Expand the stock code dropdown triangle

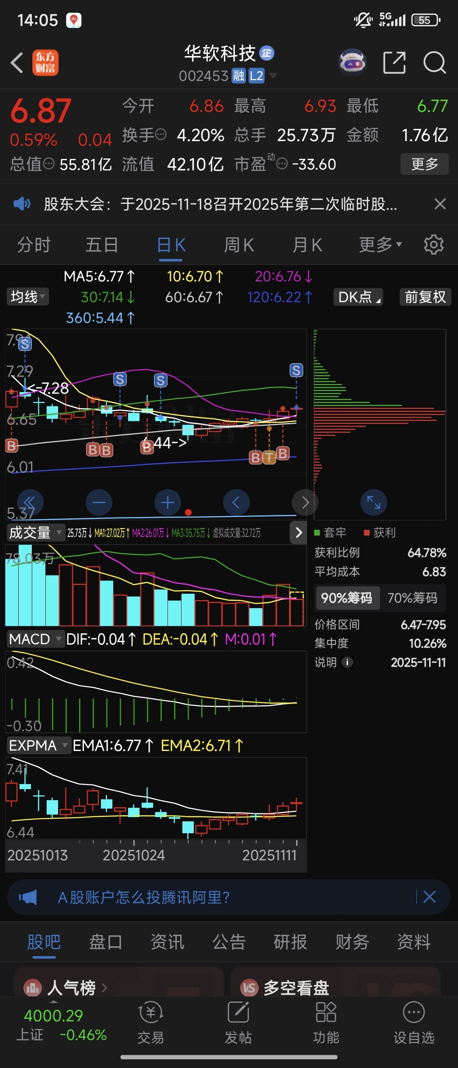click(273, 75)
